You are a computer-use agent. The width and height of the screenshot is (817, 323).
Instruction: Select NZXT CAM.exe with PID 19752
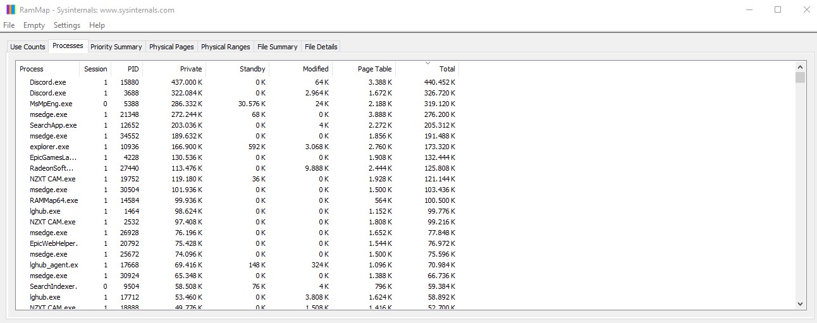point(238,179)
